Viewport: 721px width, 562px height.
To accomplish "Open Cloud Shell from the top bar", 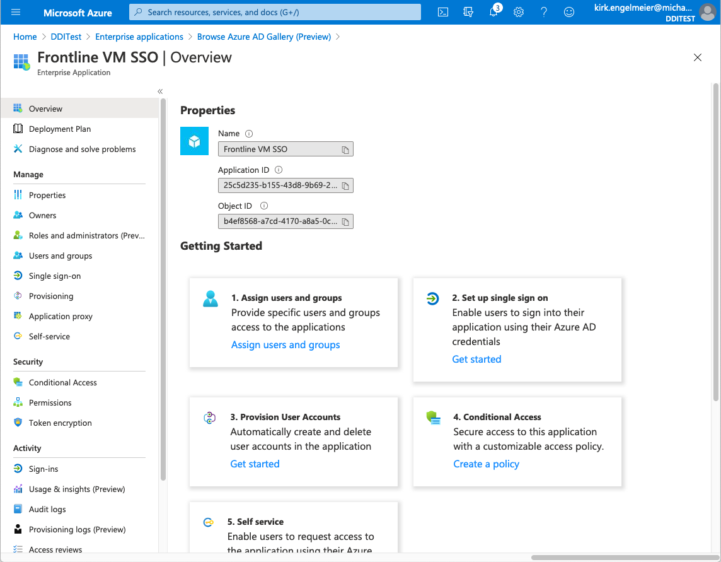I will pos(442,12).
